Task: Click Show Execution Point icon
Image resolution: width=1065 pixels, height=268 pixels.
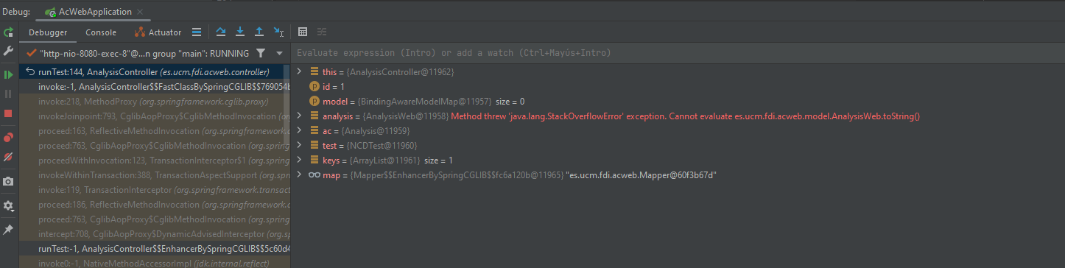Action: pyautogui.click(x=197, y=32)
